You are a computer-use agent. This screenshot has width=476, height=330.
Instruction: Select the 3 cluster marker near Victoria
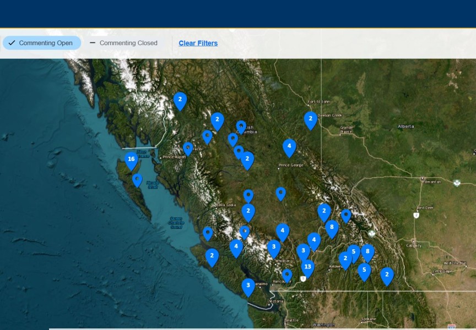(x=248, y=285)
